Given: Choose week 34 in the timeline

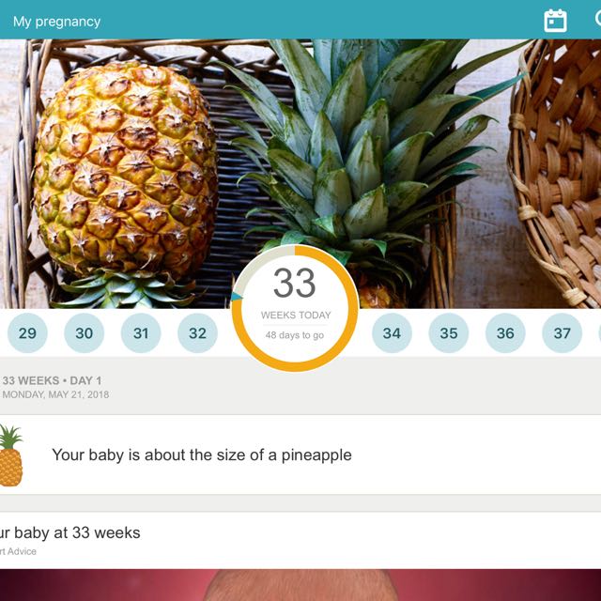Looking at the screenshot, I should click(392, 333).
